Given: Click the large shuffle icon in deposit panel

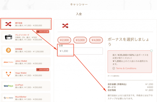Looking at the screenshot, I should (65, 26).
